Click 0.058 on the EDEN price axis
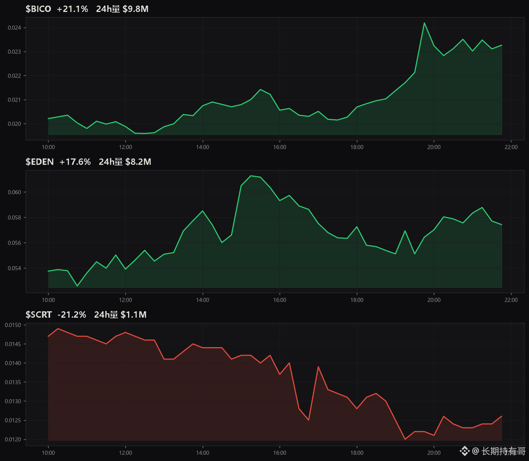This screenshot has width=529, height=461. pos(14,218)
